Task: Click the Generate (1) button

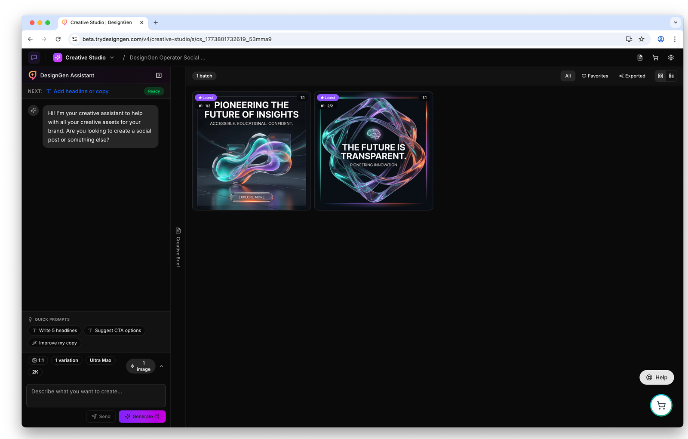Action: (x=142, y=417)
